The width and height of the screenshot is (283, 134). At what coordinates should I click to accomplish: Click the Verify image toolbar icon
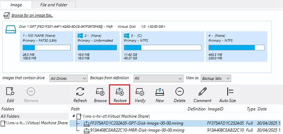pyautogui.click(x=140, y=92)
